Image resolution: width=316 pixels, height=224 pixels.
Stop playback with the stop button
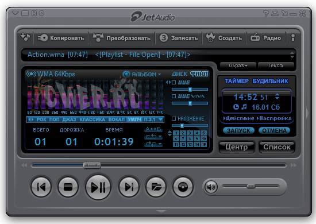click(x=68, y=187)
